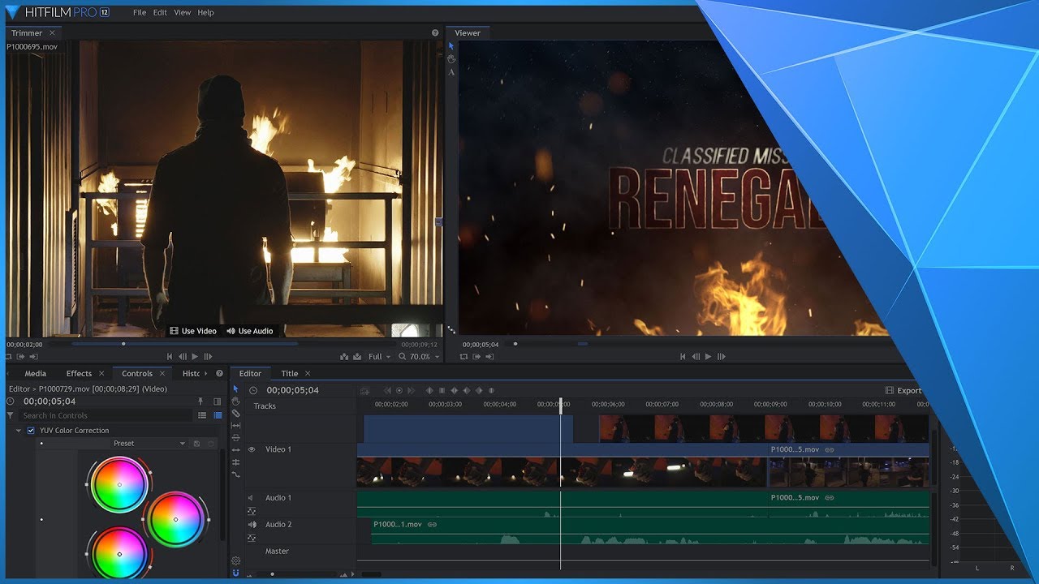
Task: Click Trimmer insert clip icon
Action: (x=344, y=356)
